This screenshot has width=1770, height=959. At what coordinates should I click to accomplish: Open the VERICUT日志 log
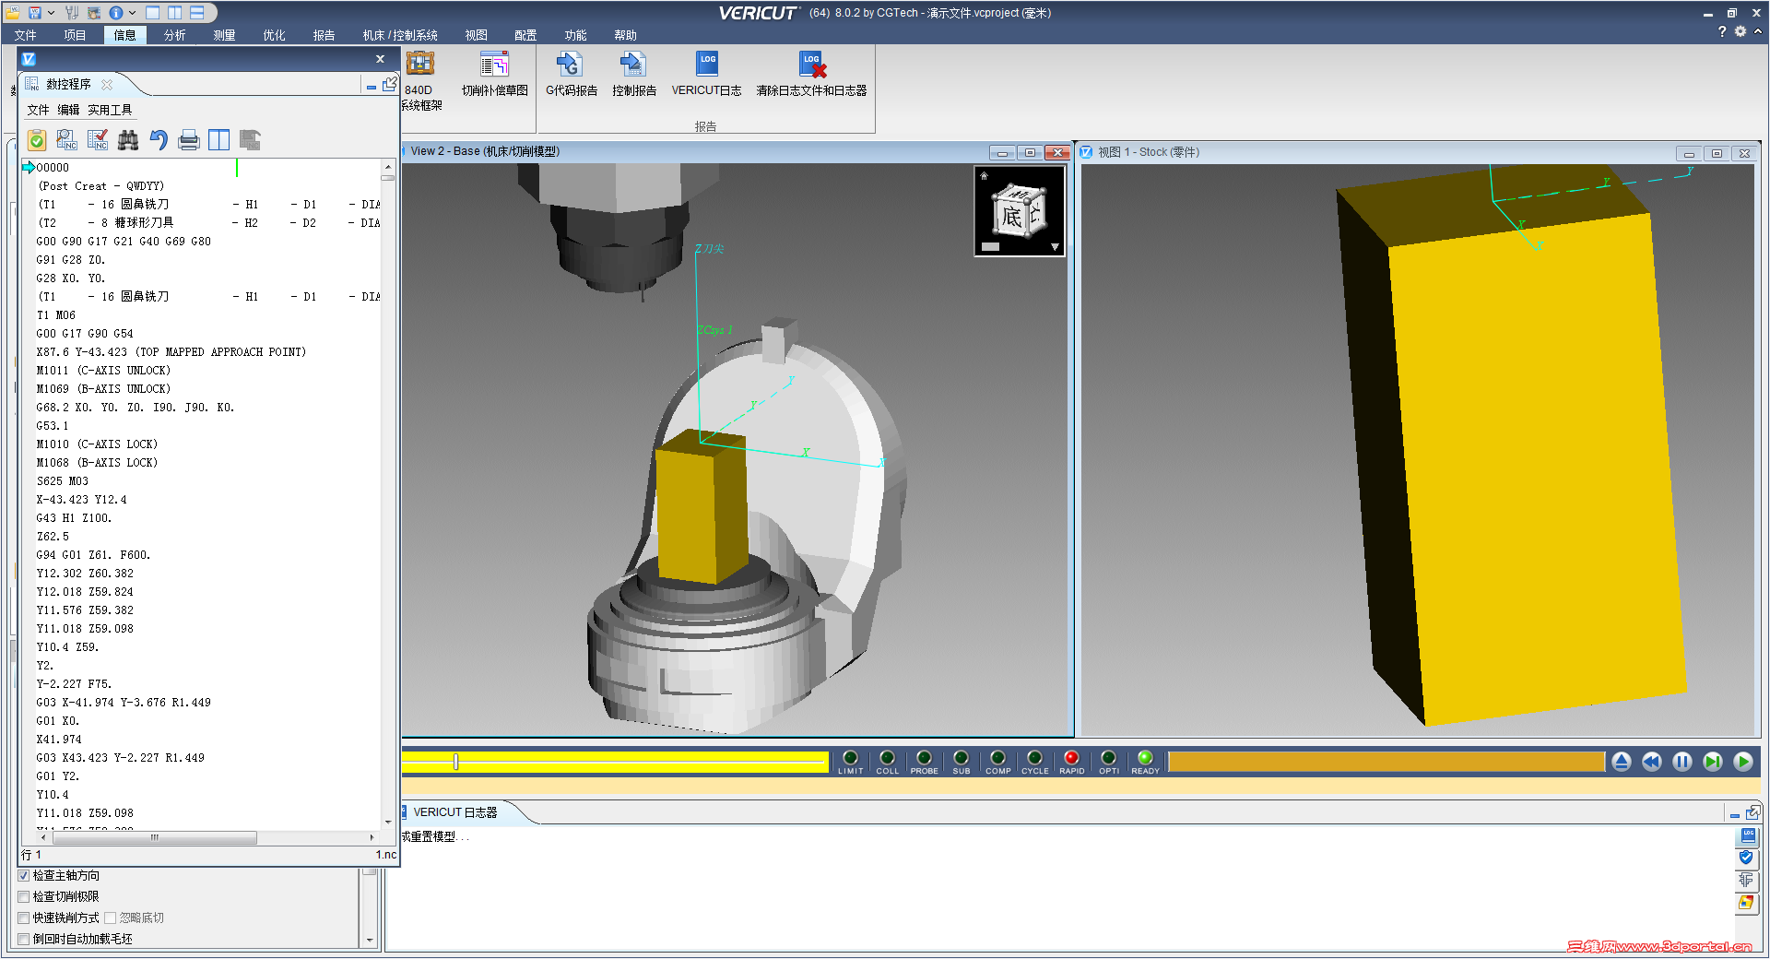707,74
